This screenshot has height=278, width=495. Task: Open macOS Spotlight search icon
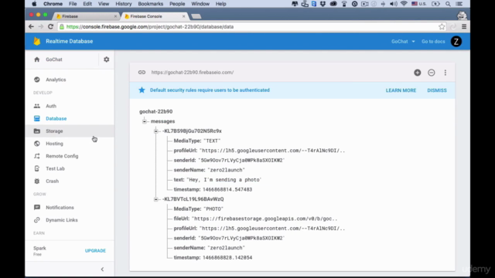pyautogui.click(x=448, y=4)
